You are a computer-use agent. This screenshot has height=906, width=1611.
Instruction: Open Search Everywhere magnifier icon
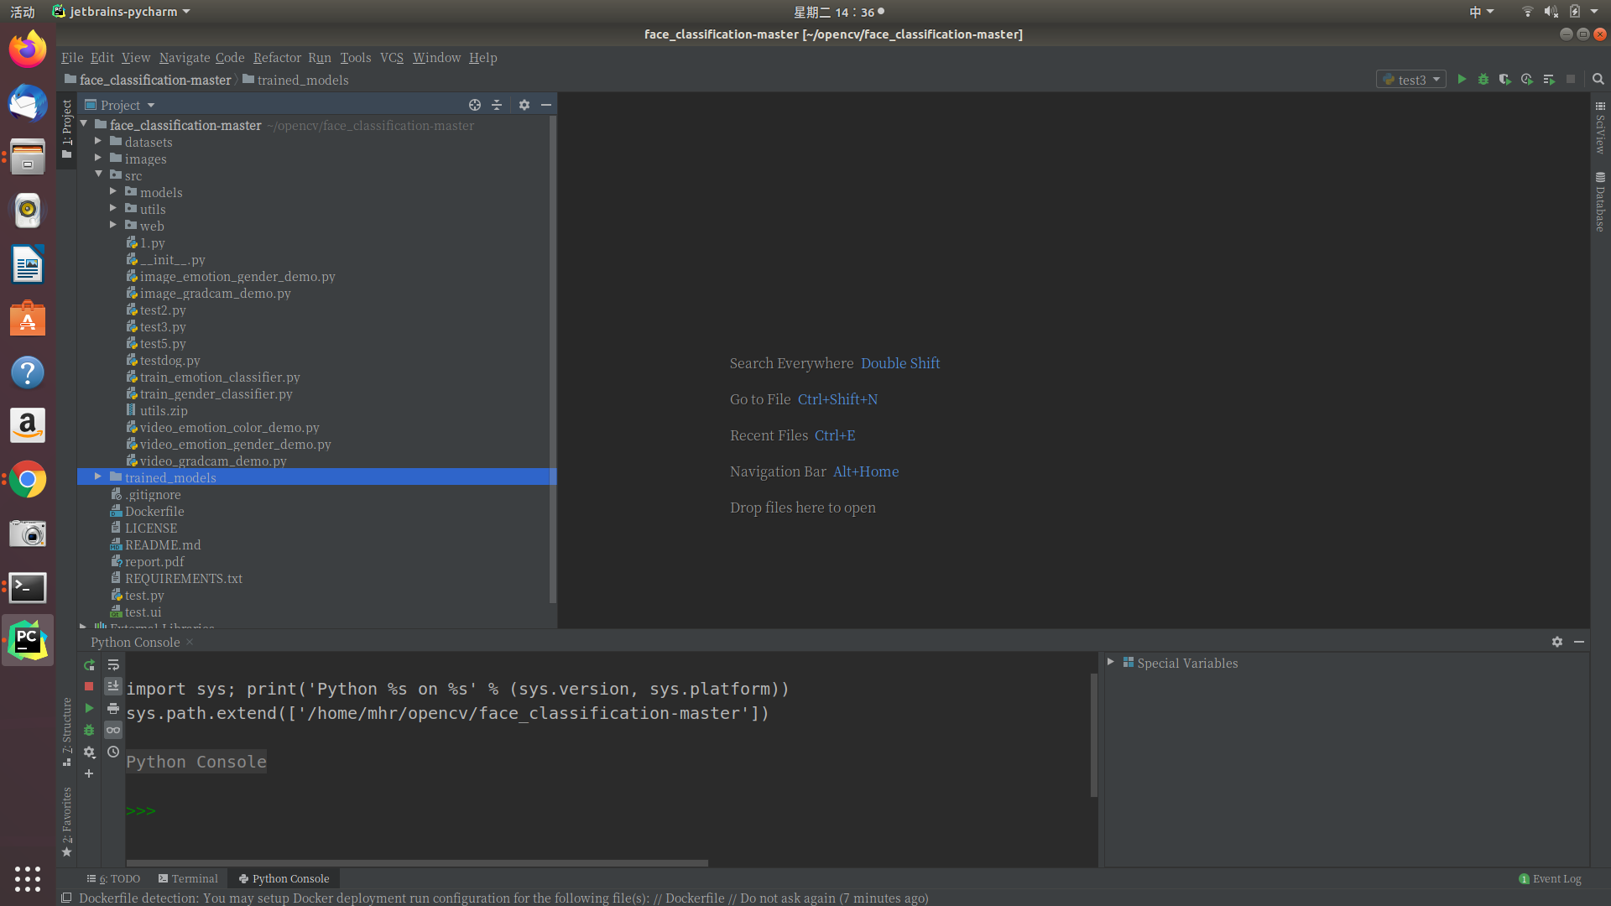point(1598,79)
